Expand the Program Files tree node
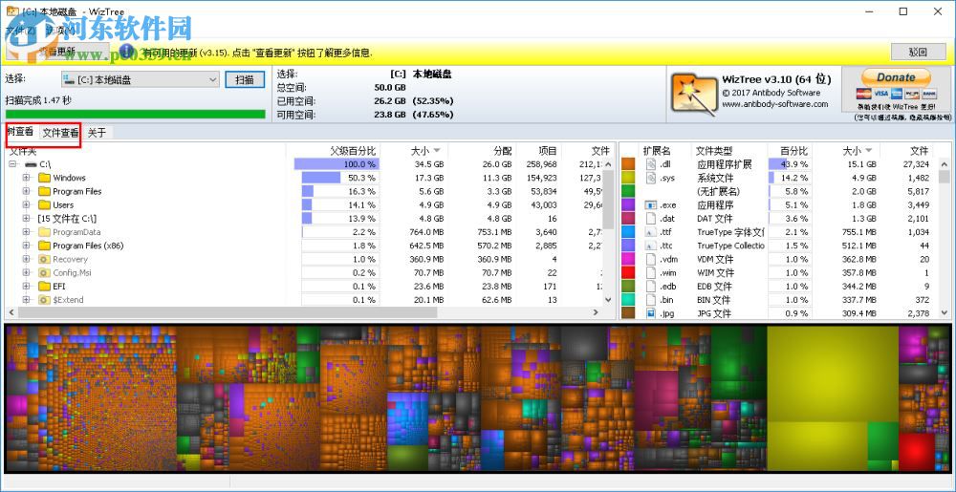 click(26, 191)
